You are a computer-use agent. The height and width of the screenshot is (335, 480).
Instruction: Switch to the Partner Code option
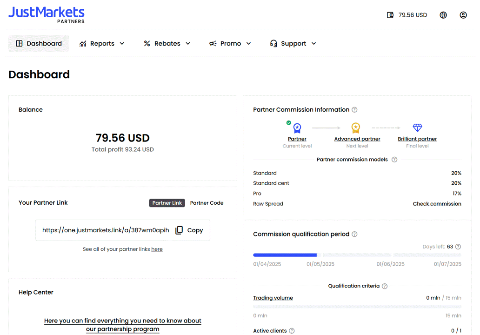pyautogui.click(x=207, y=203)
